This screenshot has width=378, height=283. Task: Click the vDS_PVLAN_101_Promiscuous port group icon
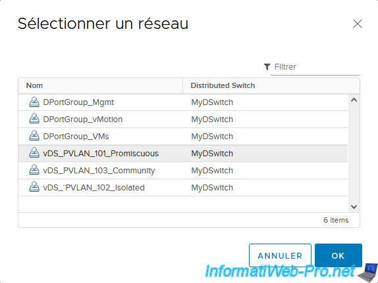pos(34,153)
